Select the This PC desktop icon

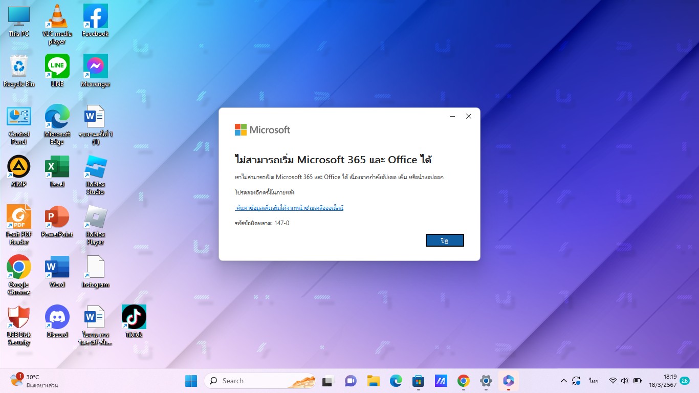click(19, 21)
